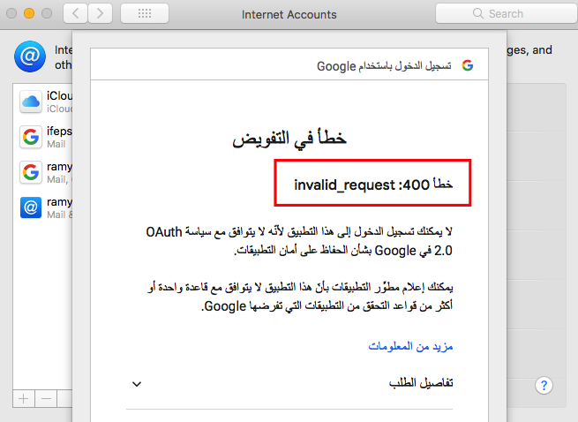Click the تسجيل الدخول باستخدام Google header text
Screen dimensions: 578x422
[x=384, y=66]
